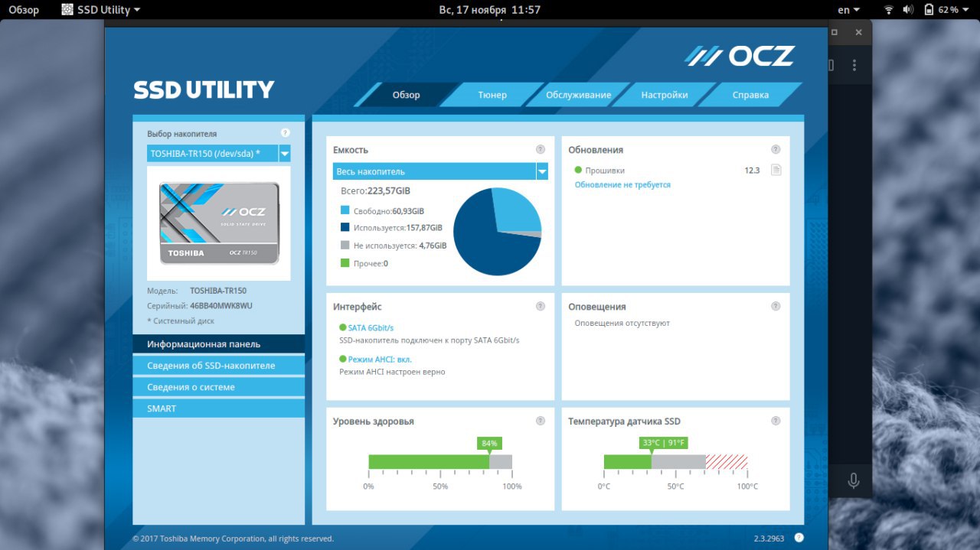This screenshot has height=550, width=980.
Task: Expand the TOSHIBA-TR150 drive selector arrow
Action: pyautogui.click(x=285, y=154)
